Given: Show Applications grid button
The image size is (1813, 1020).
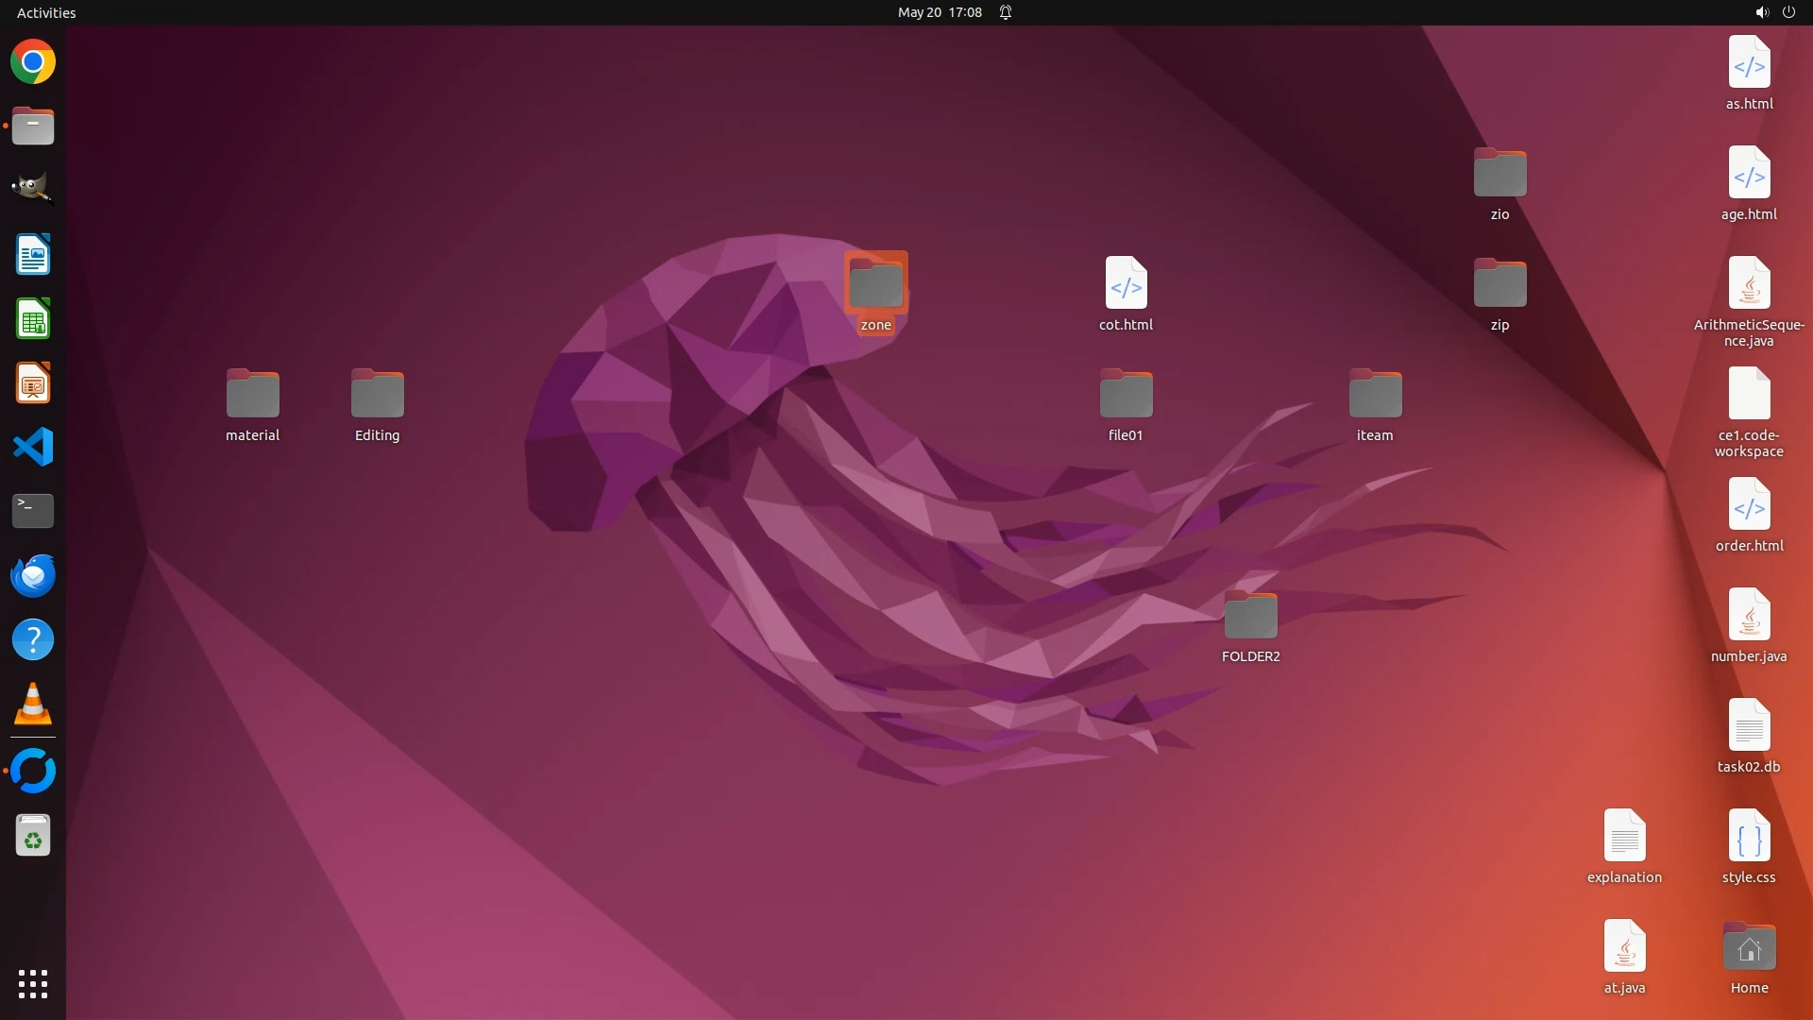Looking at the screenshot, I should (x=33, y=983).
